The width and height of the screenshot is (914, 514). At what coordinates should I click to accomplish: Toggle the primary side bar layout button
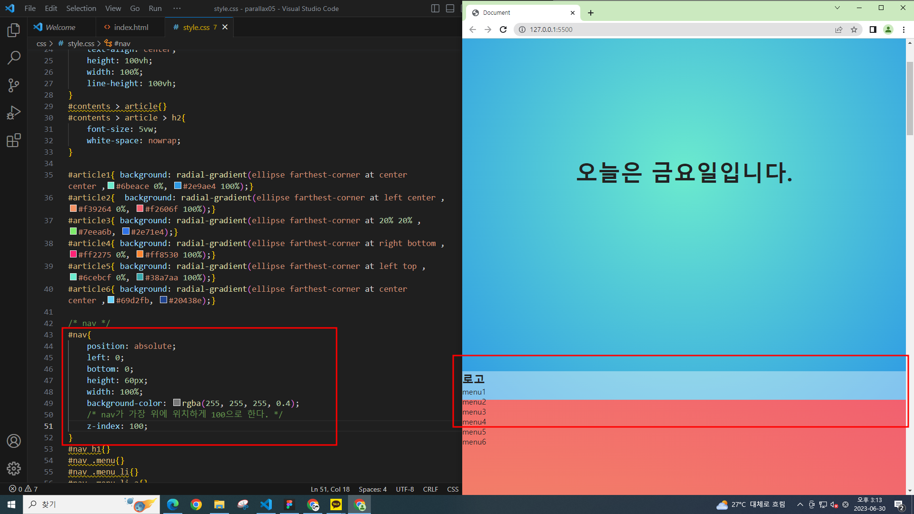(x=435, y=9)
